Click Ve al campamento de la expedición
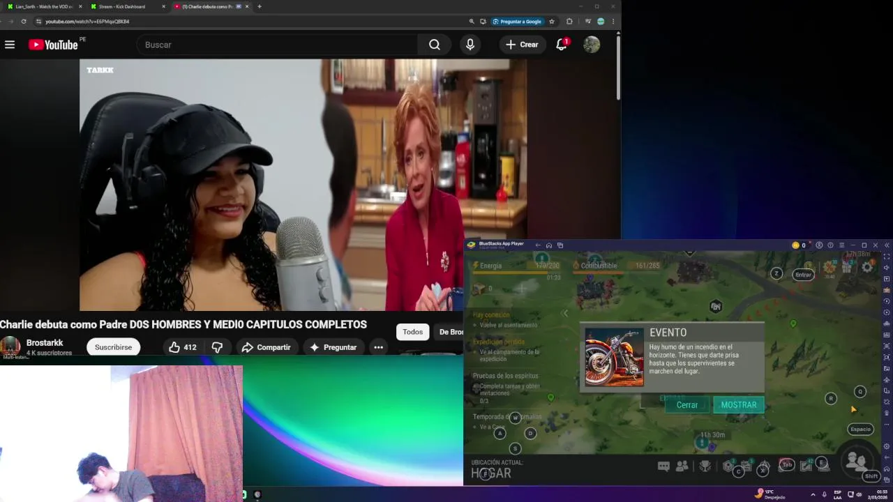Viewport: 893px width, 502px height. (x=509, y=356)
